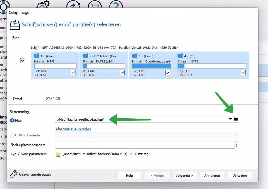Click the 'Primair - Ongeformatteerd' label
Screen dimensions: 268x189
pyautogui.click(x=151, y=61)
